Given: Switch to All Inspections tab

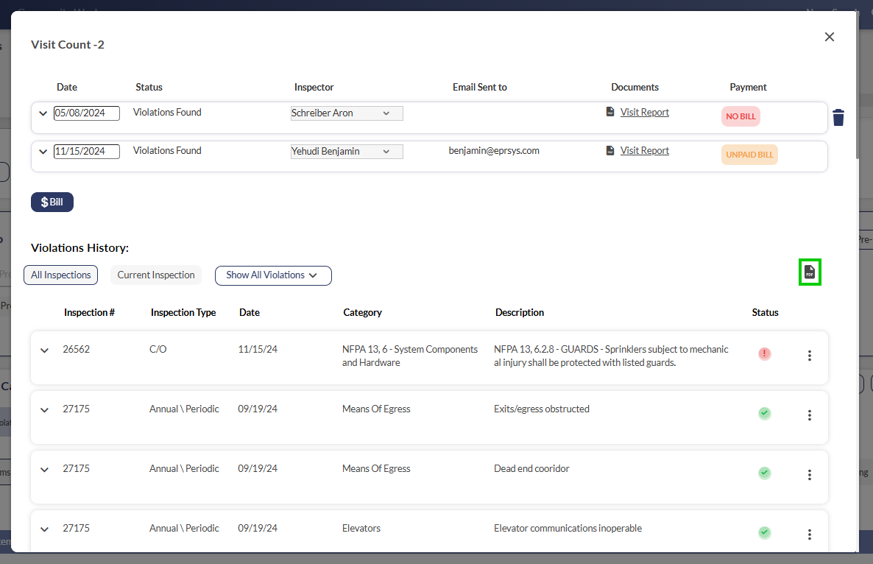Looking at the screenshot, I should (61, 275).
